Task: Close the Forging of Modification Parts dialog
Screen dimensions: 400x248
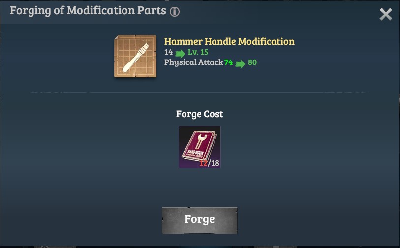Action: point(386,14)
